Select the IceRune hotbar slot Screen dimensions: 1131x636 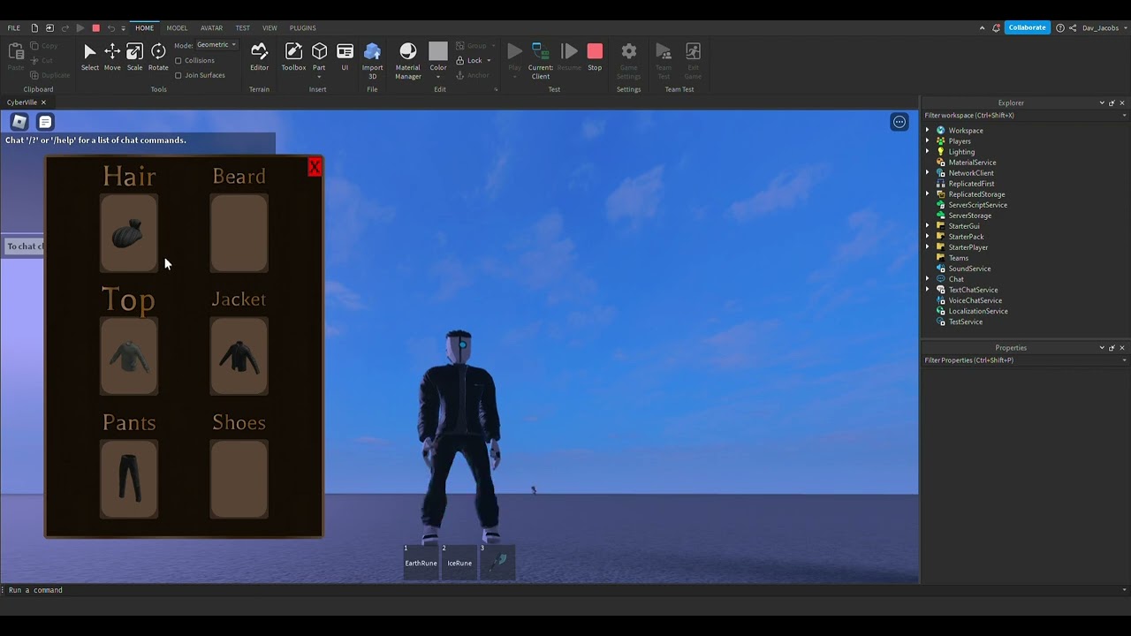point(459,562)
